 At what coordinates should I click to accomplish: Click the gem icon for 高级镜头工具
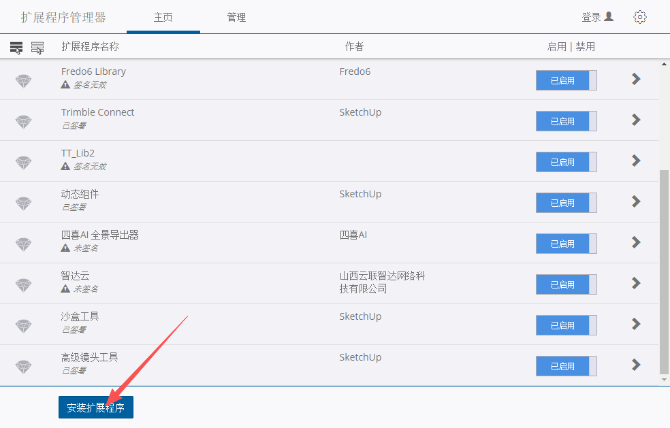24,367
